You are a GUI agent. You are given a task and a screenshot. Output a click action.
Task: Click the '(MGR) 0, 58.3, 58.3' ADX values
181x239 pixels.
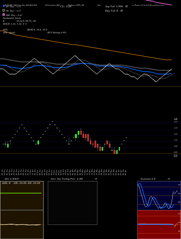37,30
